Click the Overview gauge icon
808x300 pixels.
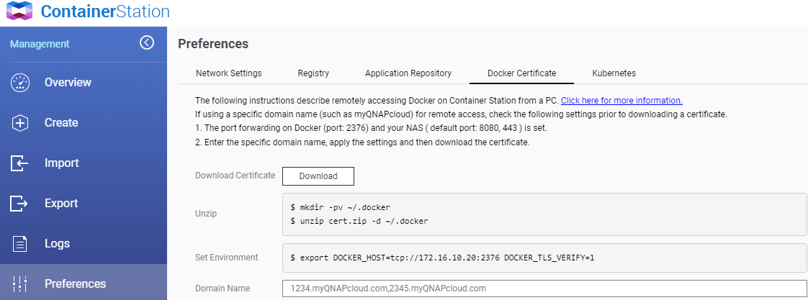pyautogui.click(x=20, y=83)
